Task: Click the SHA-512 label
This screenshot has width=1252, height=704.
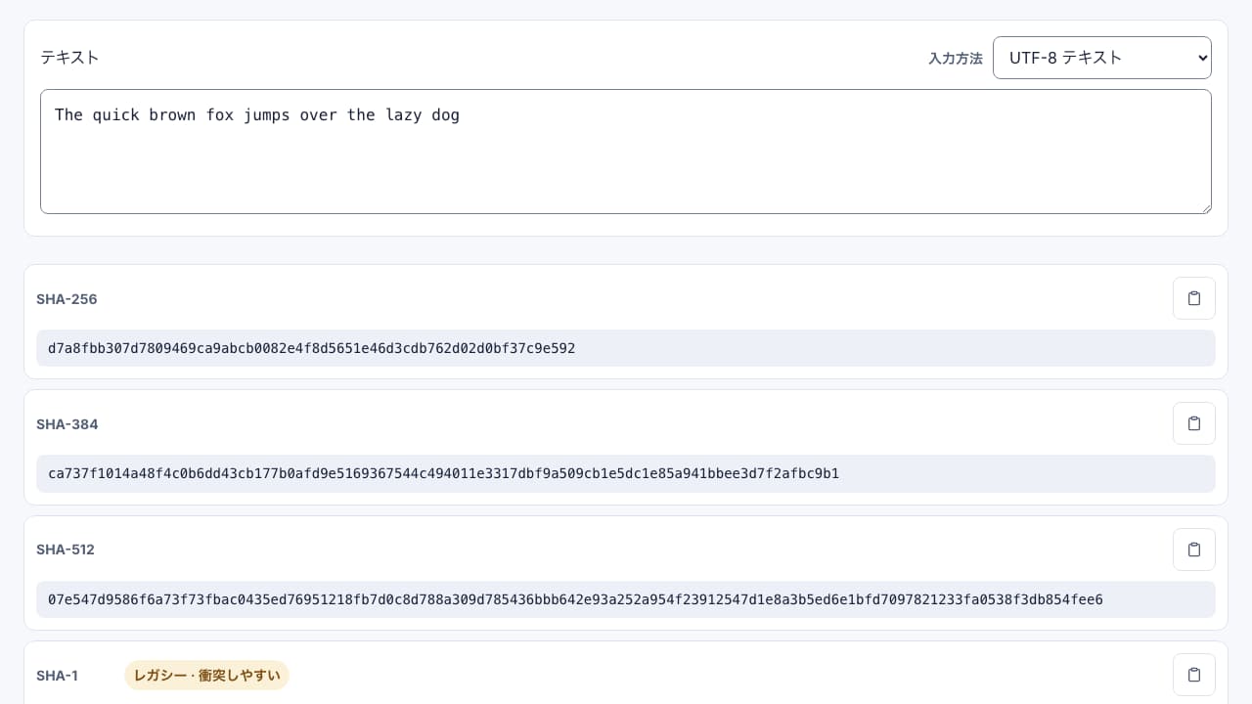Action: pos(66,550)
